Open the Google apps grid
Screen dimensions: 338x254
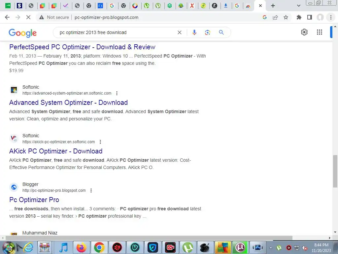point(320,32)
